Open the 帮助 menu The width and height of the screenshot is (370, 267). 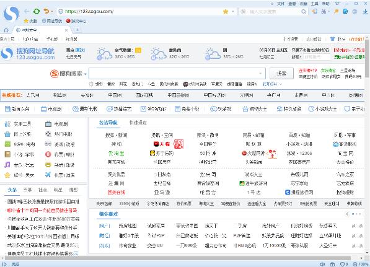tap(325, 4)
